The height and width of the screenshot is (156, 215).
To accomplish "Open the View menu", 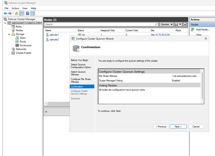I will (25, 8).
